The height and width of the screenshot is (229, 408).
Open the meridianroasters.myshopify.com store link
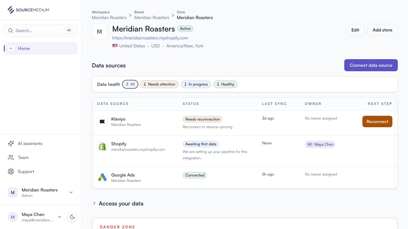tap(150, 38)
